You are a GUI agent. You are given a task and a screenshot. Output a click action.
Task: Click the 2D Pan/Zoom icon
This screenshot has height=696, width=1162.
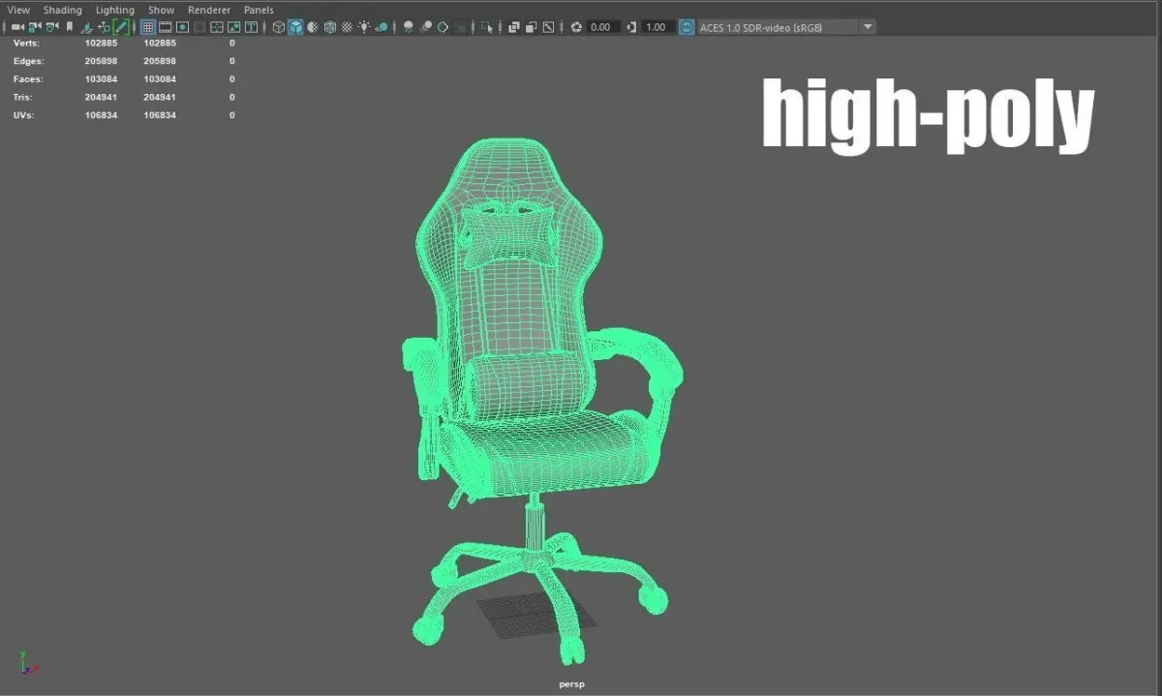(x=104, y=27)
